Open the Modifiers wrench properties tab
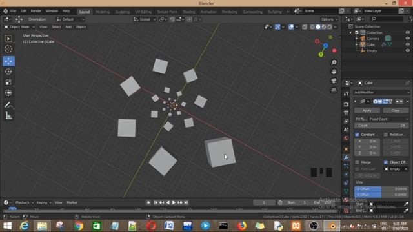413x232 pixels. 346,157
